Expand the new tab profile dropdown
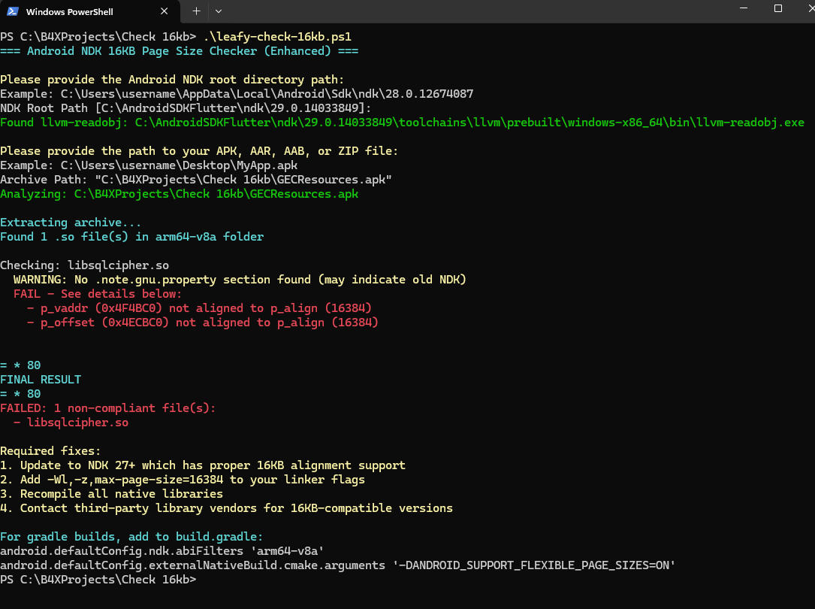This screenshot has width=815, height=609. point(219,11)
